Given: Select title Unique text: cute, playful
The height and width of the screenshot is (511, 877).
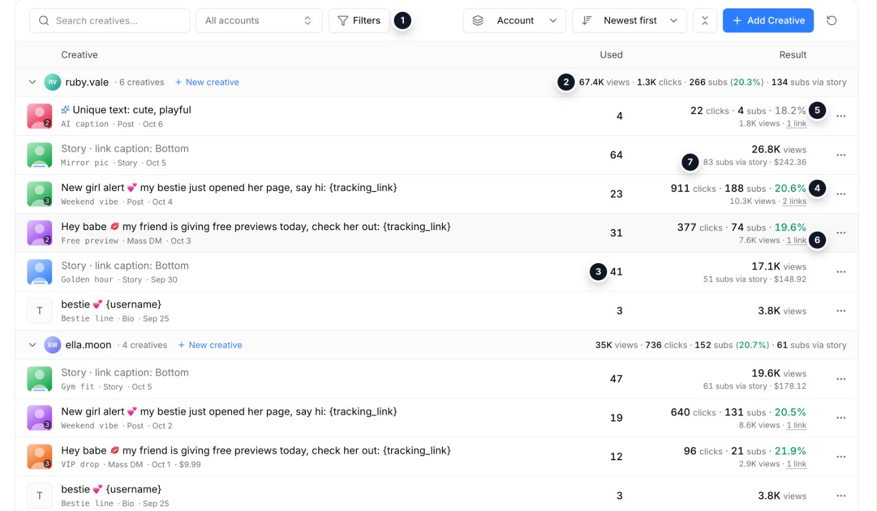Looking at the screenshot, I should (132, 110).
